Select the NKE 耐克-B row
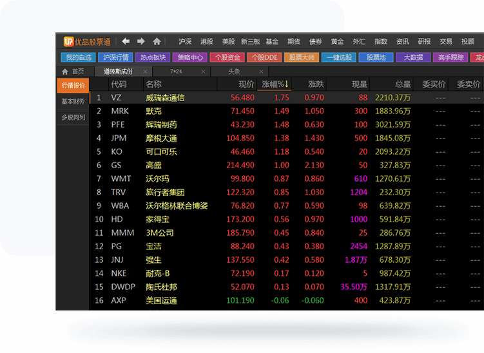The image size is (484, 353). (x=286, y=273)
